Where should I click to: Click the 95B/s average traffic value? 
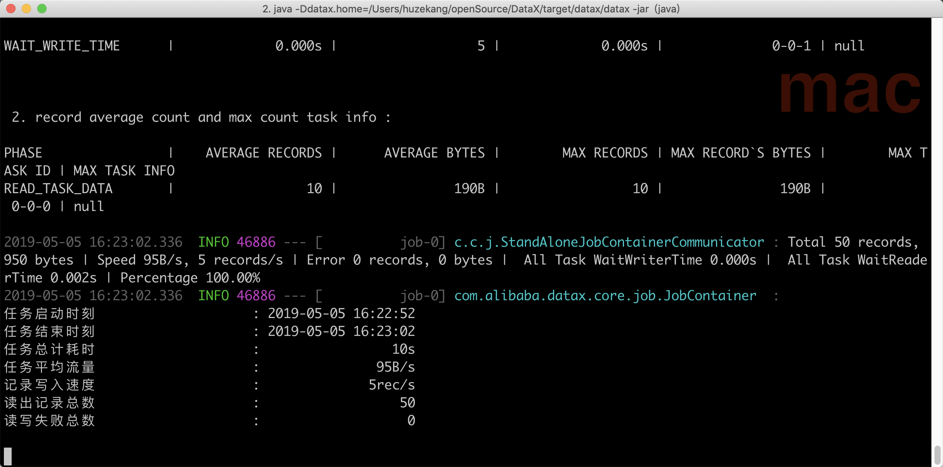(x=395, y=367)
